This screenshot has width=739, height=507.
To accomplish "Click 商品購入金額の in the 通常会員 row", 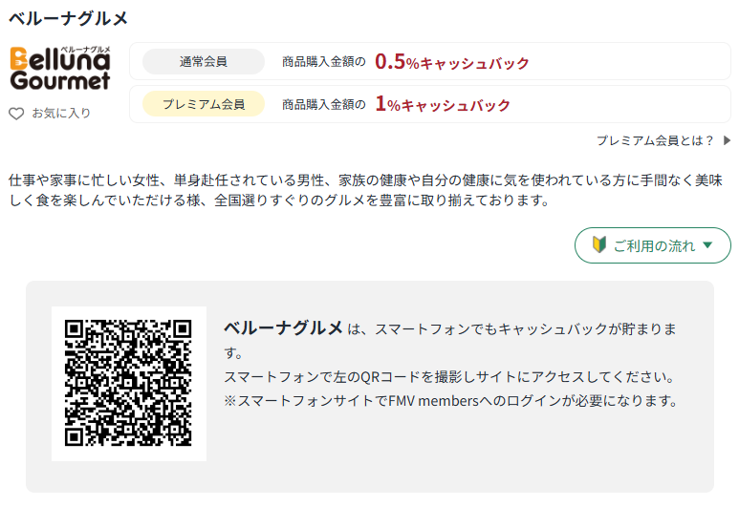I will 324,62.
